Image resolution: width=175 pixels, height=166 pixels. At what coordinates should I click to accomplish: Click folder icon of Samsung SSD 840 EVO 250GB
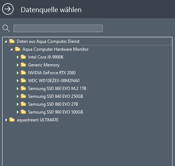[24, 96]
